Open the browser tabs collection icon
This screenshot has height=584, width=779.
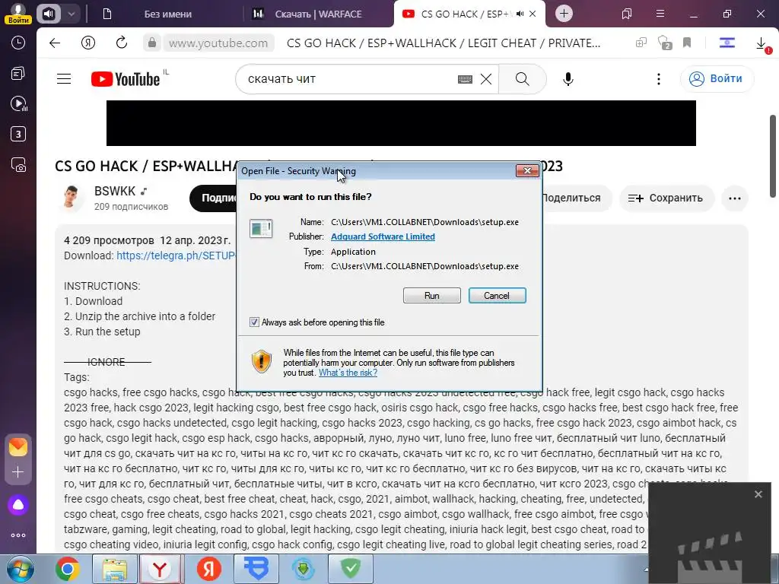627,14
